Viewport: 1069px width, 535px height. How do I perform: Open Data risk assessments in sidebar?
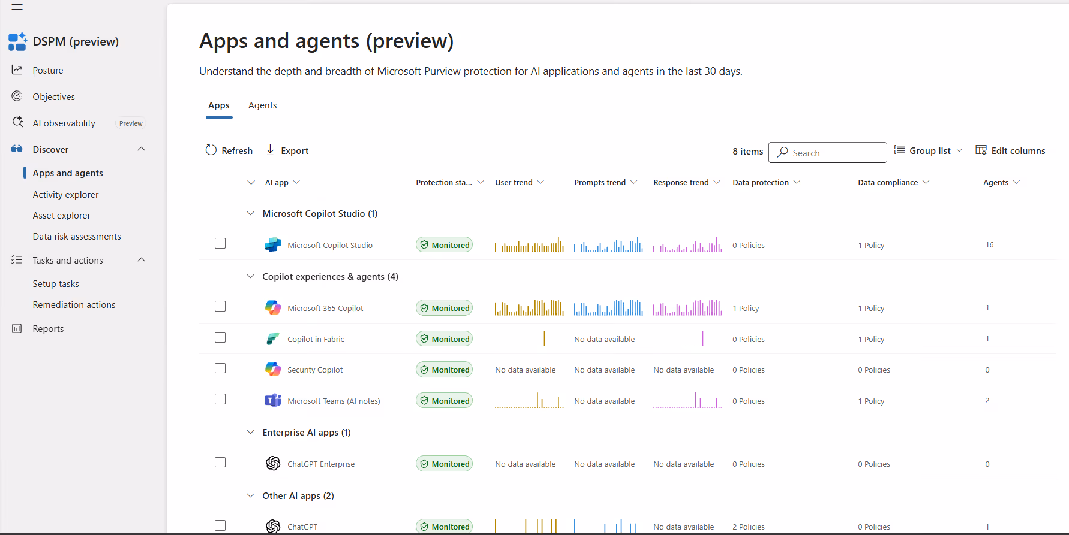click(x=77, y=237)
